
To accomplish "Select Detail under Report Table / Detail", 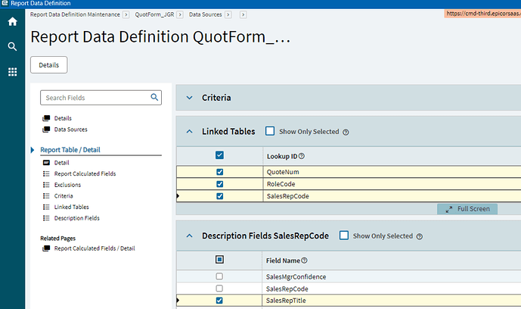I will coord(62,163).
